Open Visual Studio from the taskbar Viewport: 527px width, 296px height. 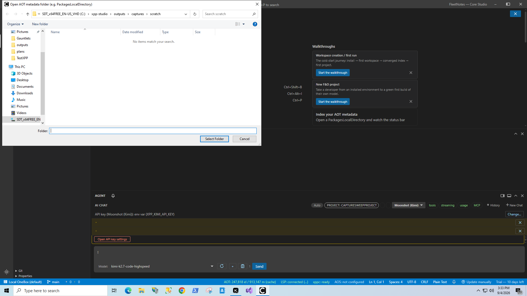click(249, 291)
